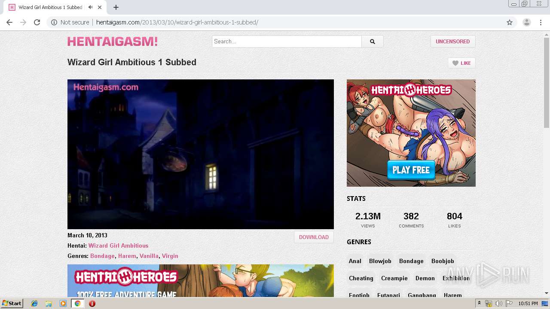550x309 pixels.
Task: Select the Cheating genre tag in sidebar
Action: click(x=361, y=278)
